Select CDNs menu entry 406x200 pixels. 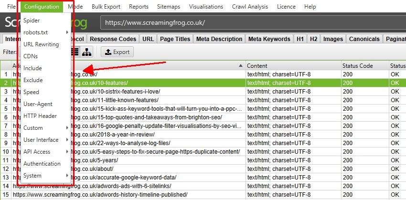click(45, 56)
